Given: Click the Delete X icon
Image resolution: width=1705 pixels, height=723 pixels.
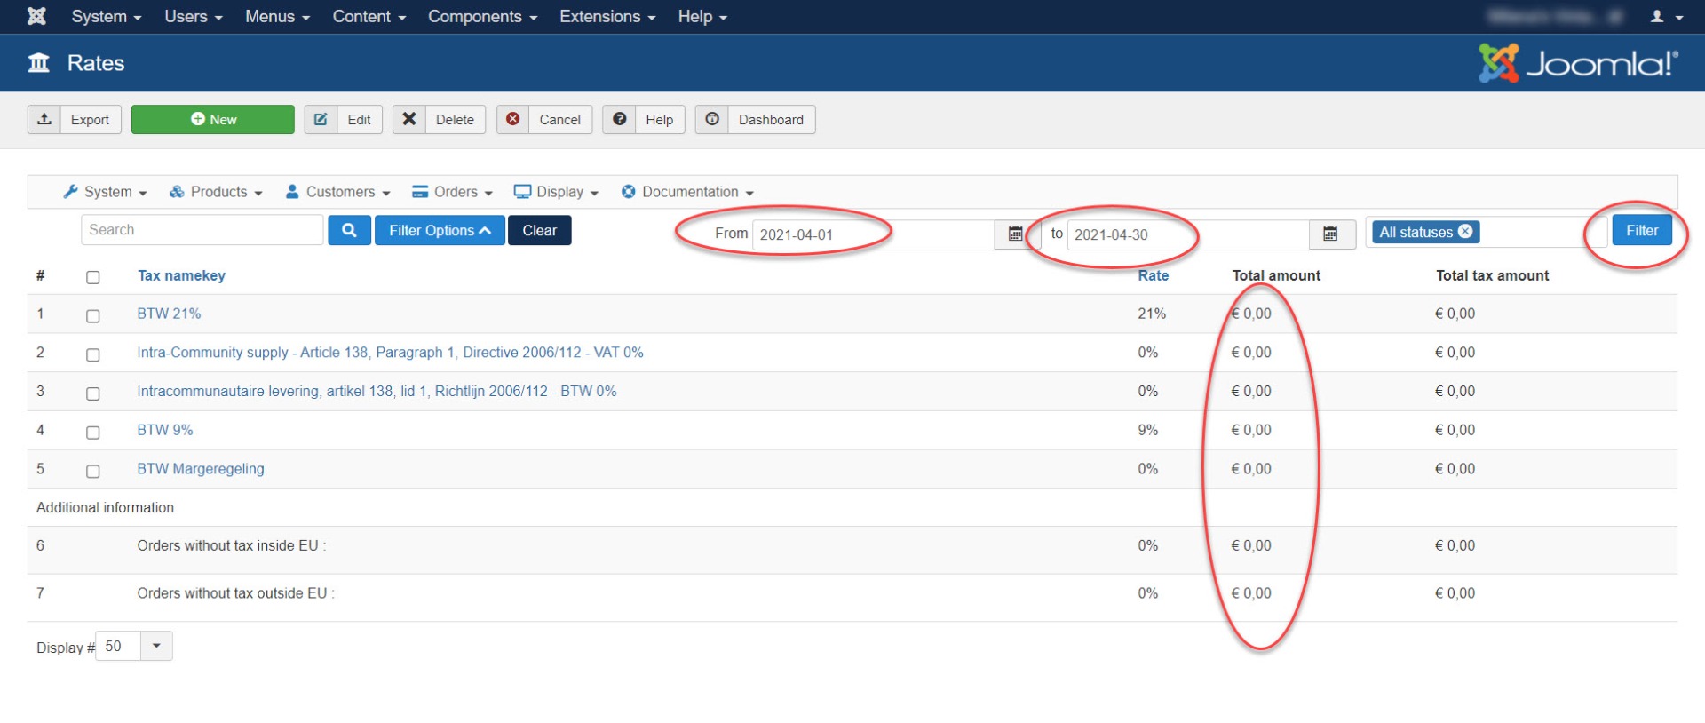Looking at the screenshot, I should [x=409, y=119].
